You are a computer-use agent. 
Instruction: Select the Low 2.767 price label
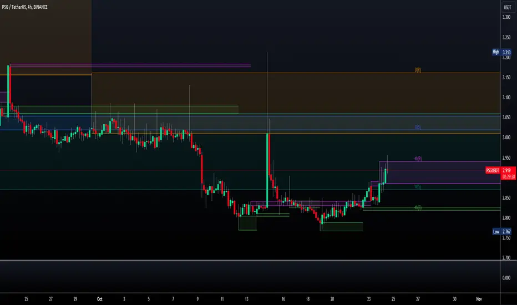click(x=502, y=231)
